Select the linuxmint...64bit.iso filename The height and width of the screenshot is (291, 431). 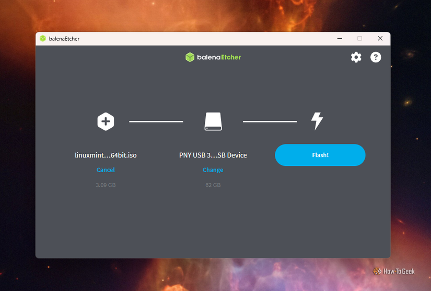[106, 155]
